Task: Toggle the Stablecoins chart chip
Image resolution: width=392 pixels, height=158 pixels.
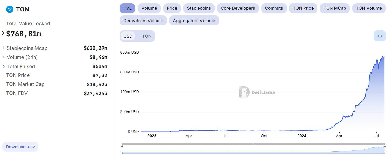Action: pos(199,8)
